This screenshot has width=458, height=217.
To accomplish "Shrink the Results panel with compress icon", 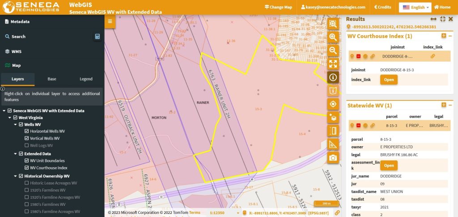I will pos(442,19).
